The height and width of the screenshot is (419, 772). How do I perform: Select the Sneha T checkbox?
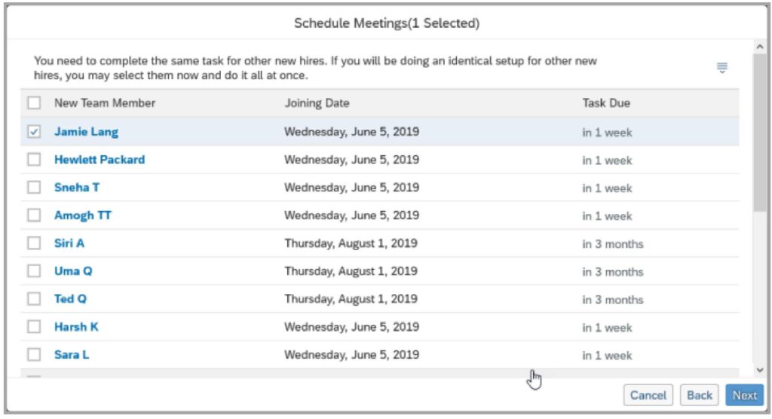34,187
